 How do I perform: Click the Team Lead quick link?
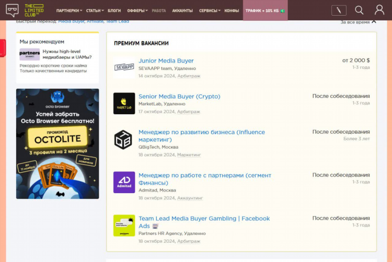[118, 21]
